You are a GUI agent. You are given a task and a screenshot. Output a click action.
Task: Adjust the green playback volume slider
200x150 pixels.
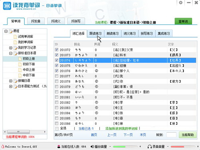point(125,147)
